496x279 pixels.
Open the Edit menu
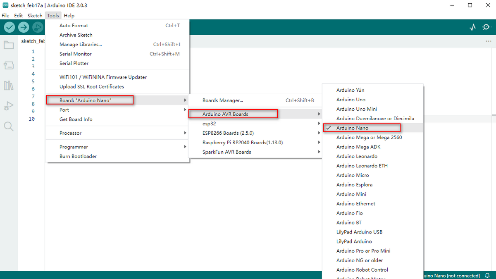pos(19,16)
